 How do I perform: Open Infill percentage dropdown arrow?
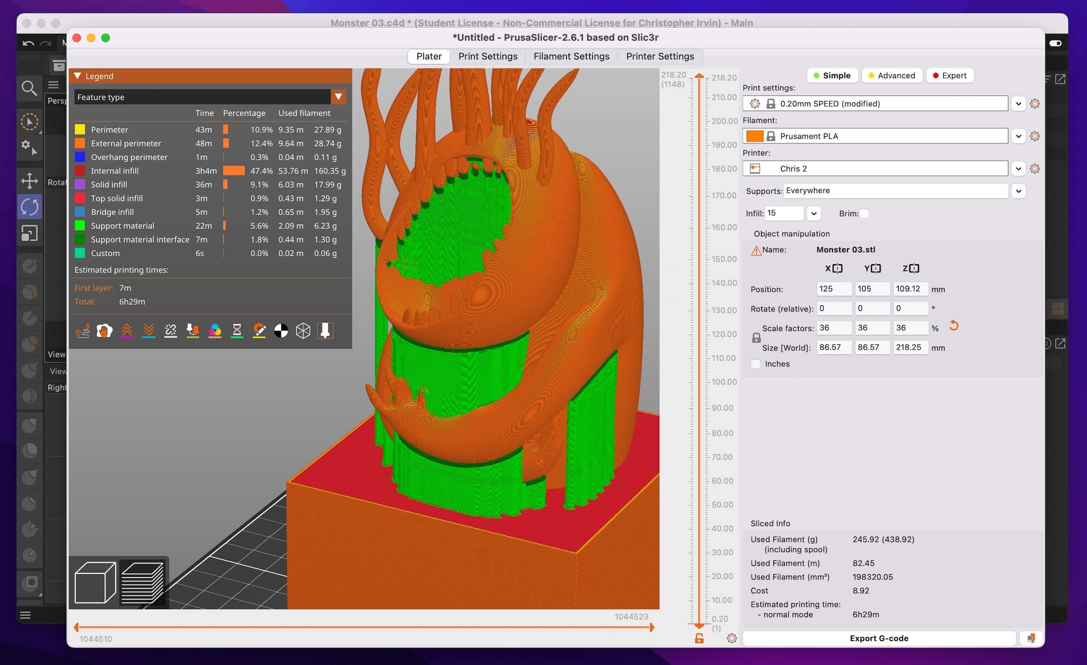[x=814, y=213]
